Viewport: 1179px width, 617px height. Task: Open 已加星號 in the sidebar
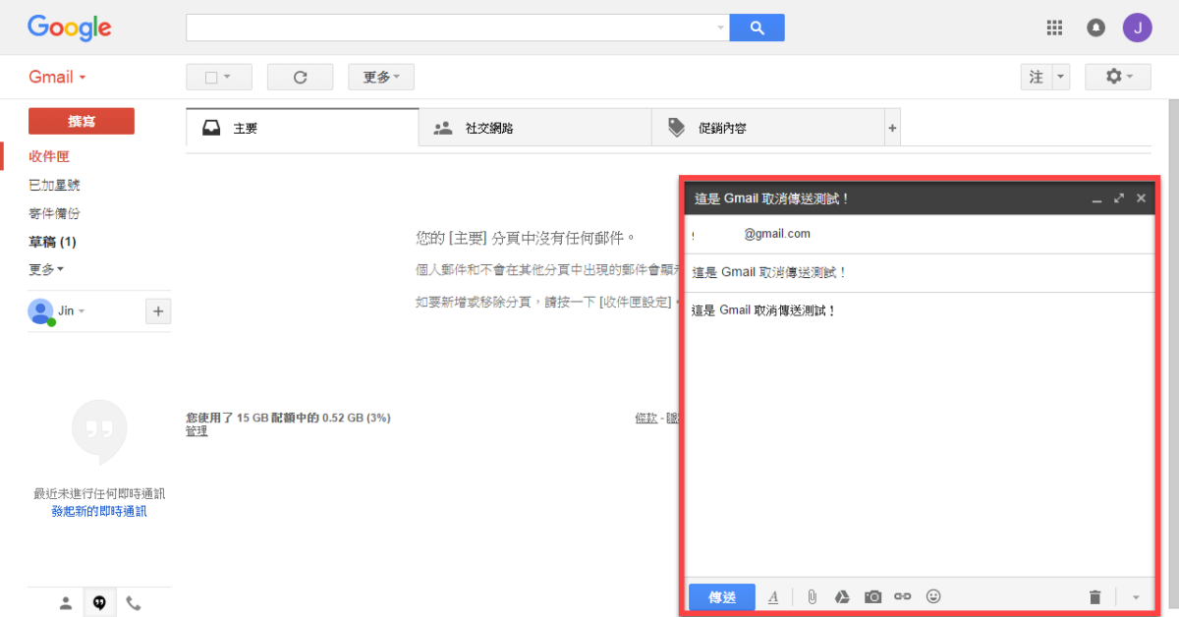[x=54, y=185]
